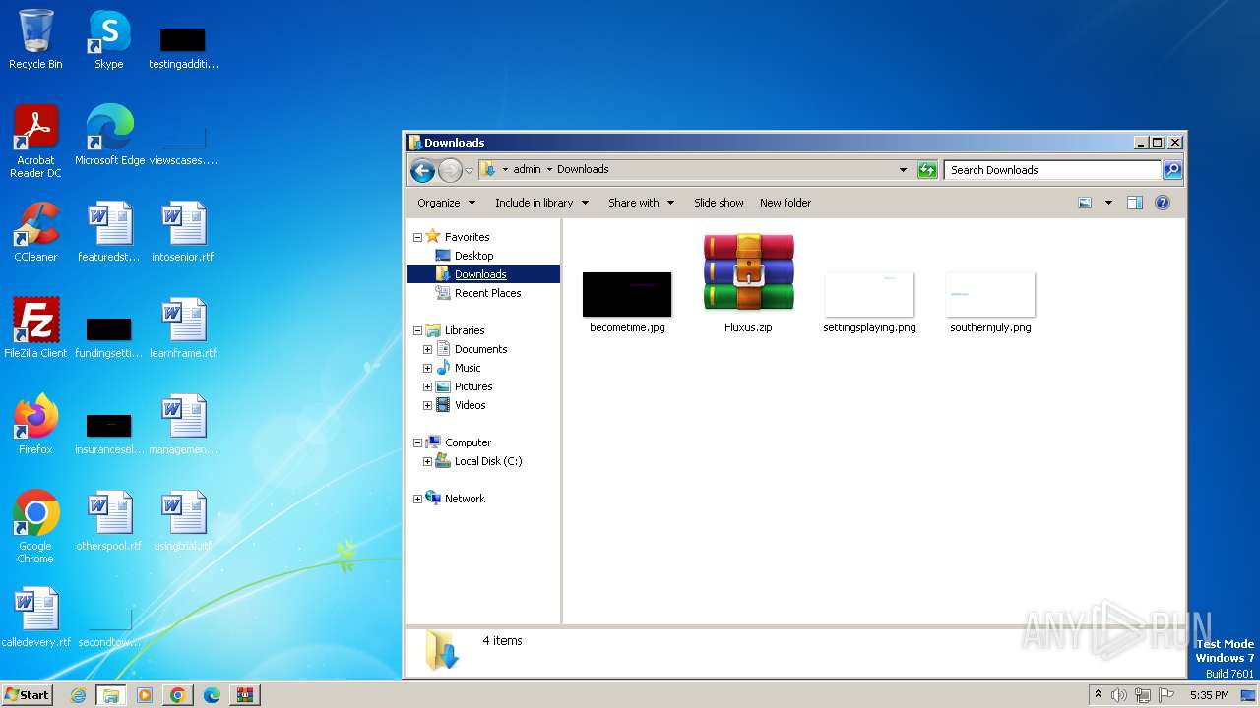Select the Fluxus.zip archive
The image size is (1260, 708).
(x=748, y=283)
